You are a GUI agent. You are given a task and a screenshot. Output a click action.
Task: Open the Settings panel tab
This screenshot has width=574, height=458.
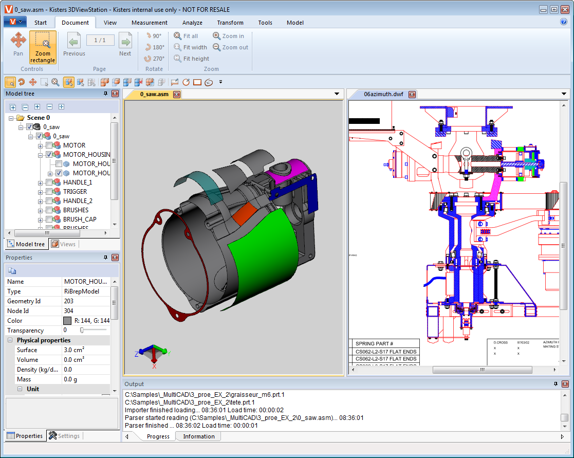tap(64, 436)
